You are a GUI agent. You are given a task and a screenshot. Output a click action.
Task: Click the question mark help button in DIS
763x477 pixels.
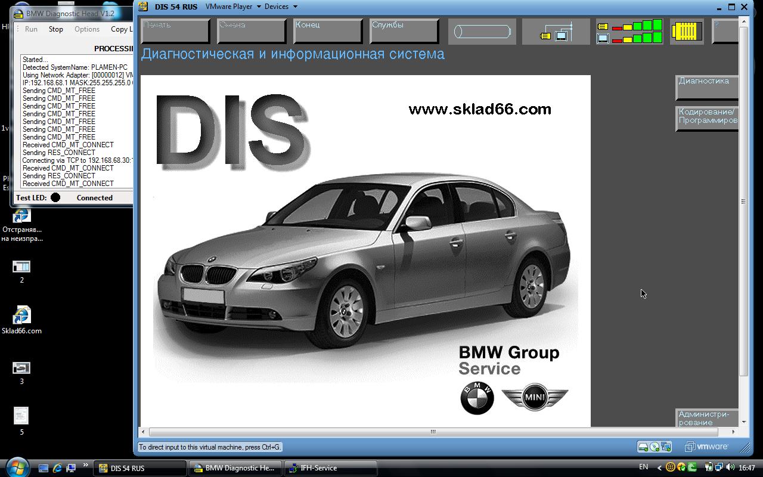[725, 32]
